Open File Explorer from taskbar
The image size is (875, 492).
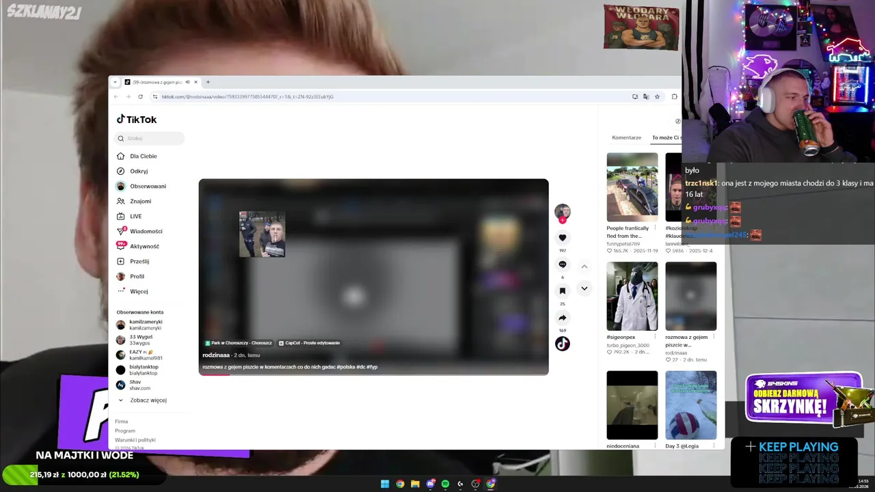415,484
